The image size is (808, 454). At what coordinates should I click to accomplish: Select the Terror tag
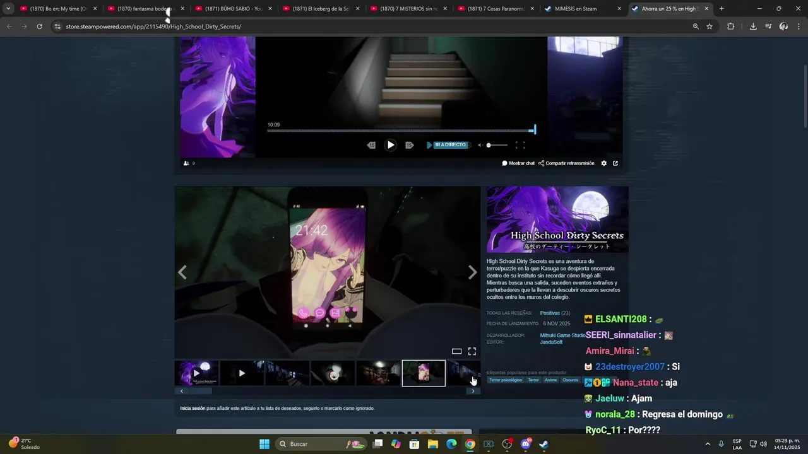point(533,380)
